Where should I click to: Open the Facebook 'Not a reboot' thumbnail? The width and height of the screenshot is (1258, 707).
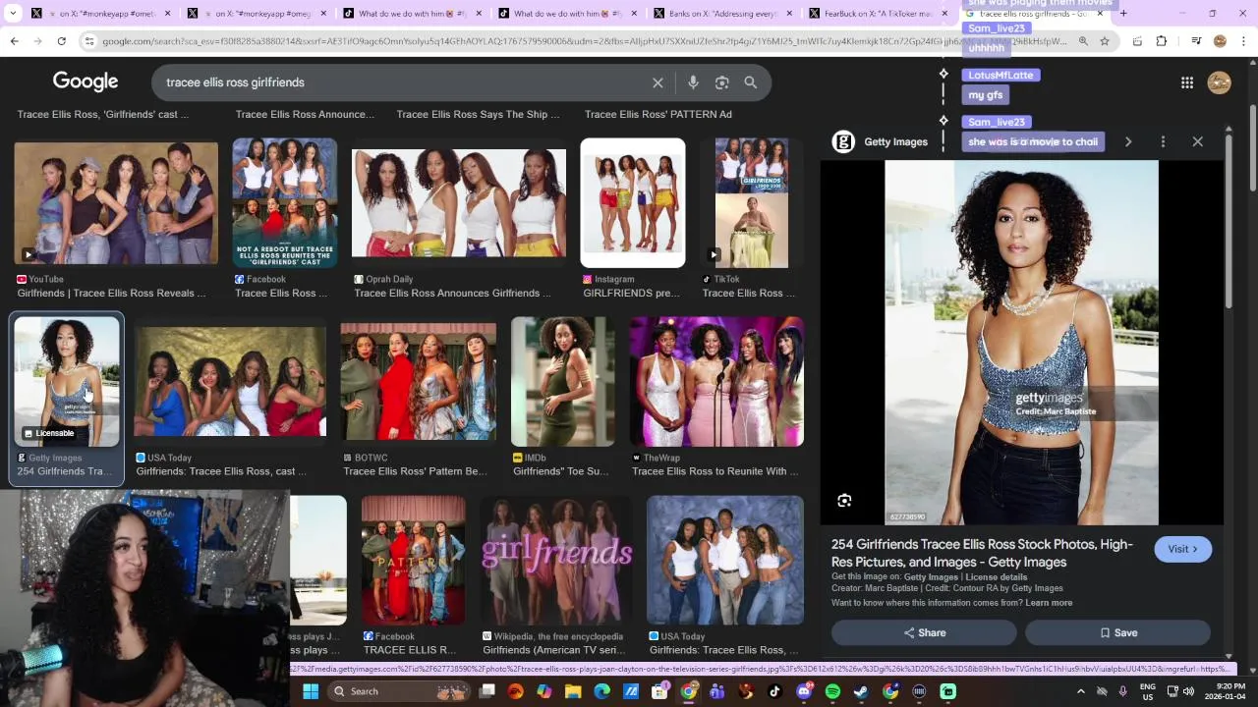click(284, 203)
